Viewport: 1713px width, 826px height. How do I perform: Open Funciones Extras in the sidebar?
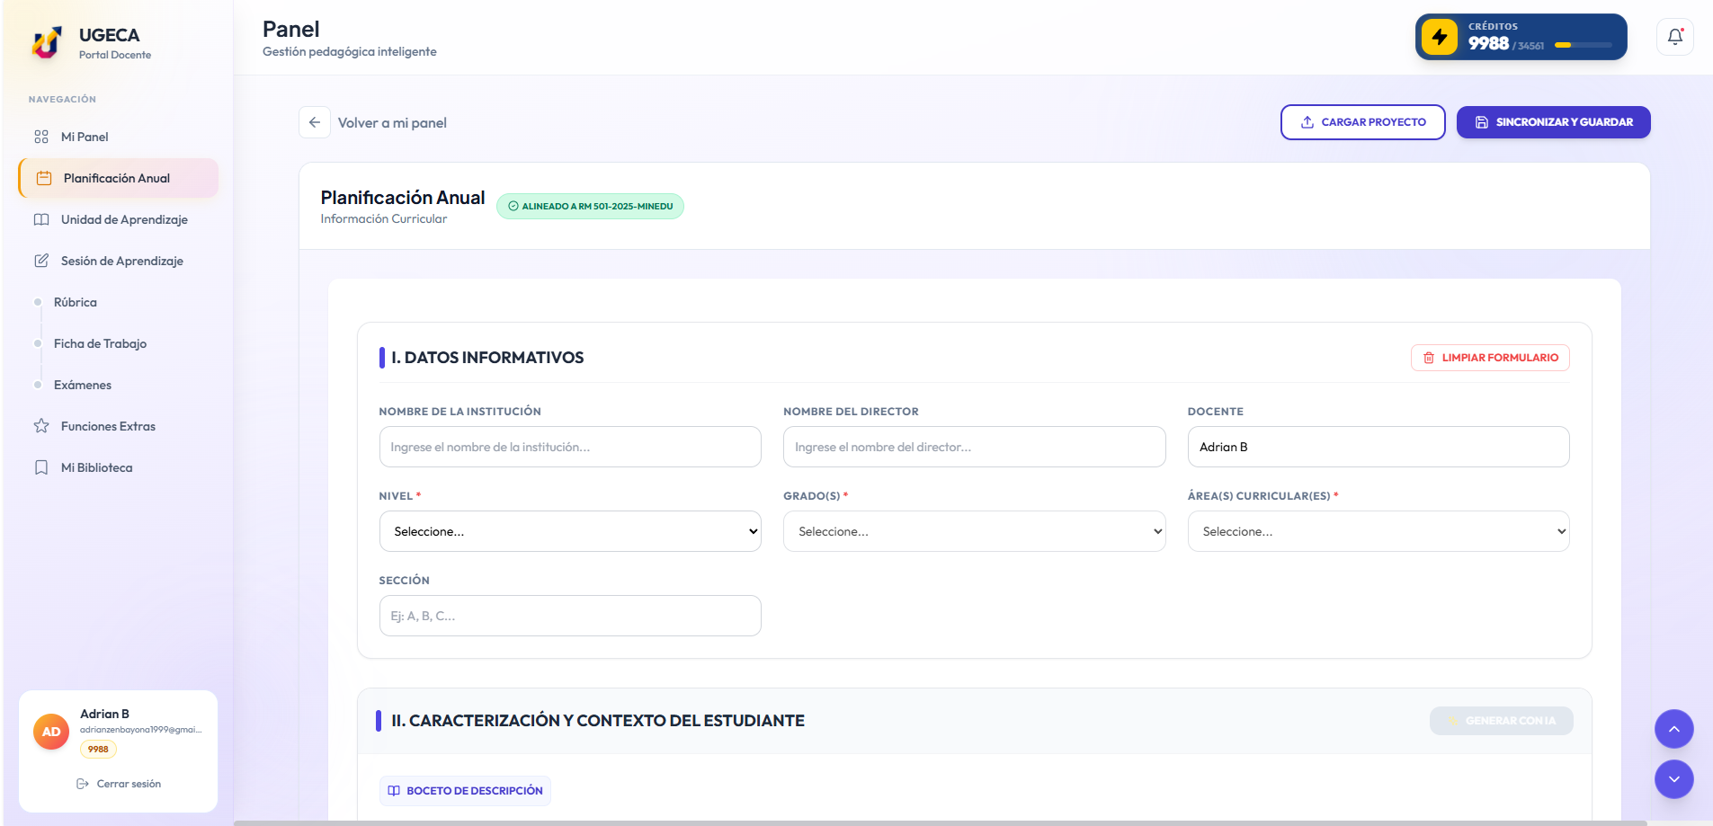tap(108, 426)
